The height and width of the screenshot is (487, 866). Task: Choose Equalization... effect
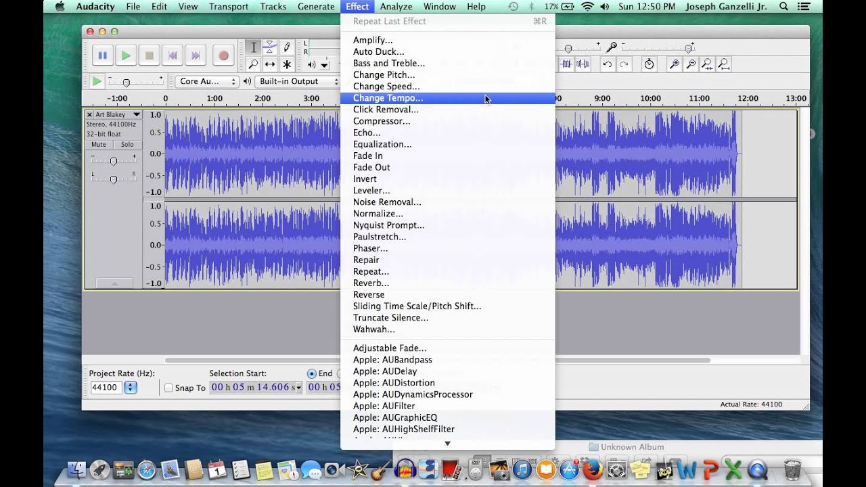[x=447, y=144]
